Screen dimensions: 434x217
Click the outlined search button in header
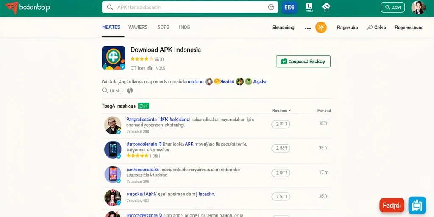coord(393,8)
